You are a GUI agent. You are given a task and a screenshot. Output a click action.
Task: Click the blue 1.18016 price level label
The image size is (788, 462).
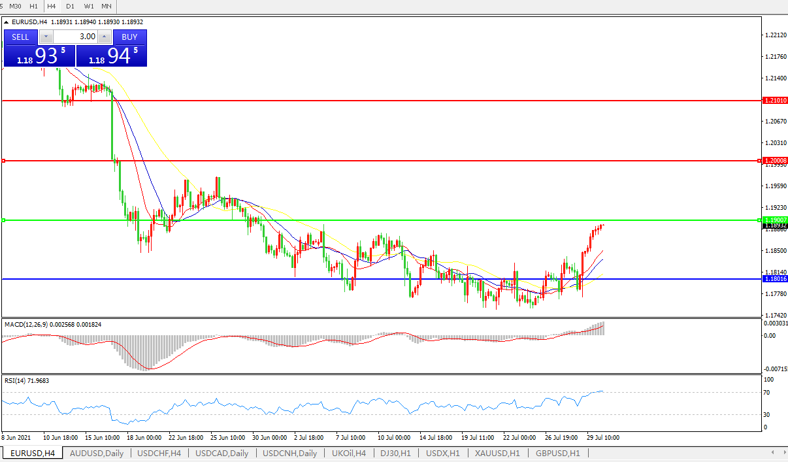(x=775, y=279)
